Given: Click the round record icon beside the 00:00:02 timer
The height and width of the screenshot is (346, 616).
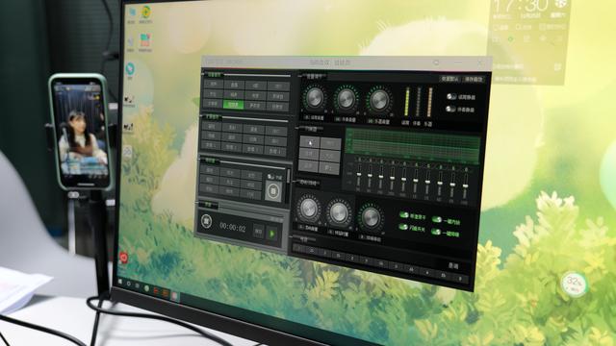Looking at the screenshot, I should [x=207, y=221].
